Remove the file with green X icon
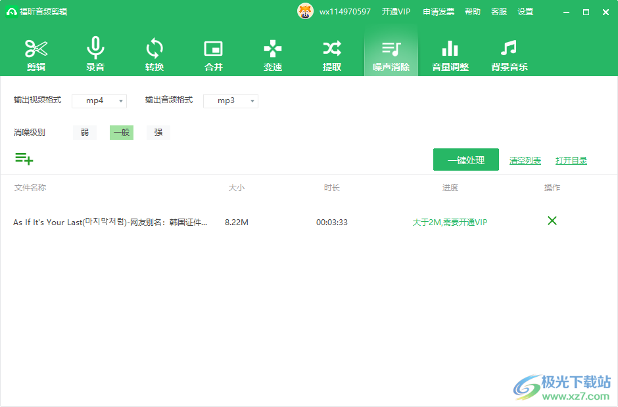Viewport: 618px width, 407px height. 552,221
